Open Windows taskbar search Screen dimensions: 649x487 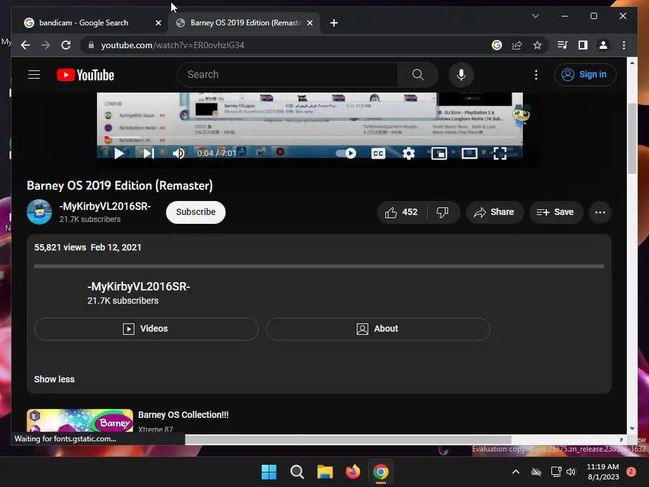(x=297, y=472)
